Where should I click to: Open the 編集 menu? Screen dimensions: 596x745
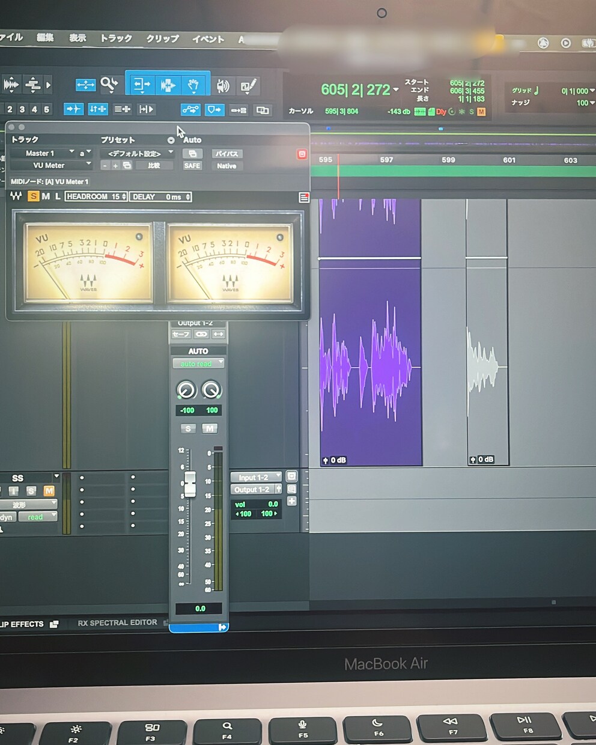tap(45, 37)
